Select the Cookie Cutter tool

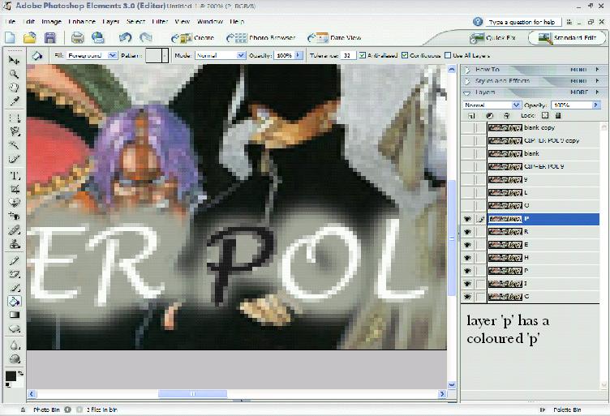pyautogui.click(x=15, y=203)
